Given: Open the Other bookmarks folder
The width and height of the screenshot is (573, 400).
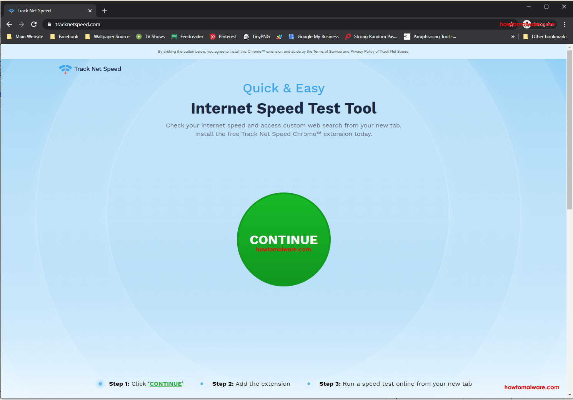Looking at the screenshot, I should (x=545, y=37).
